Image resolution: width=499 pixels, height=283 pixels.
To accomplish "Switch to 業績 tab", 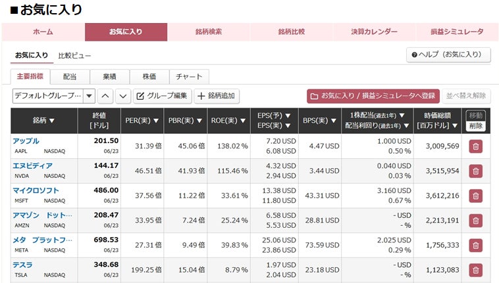I will coord(109,77).
